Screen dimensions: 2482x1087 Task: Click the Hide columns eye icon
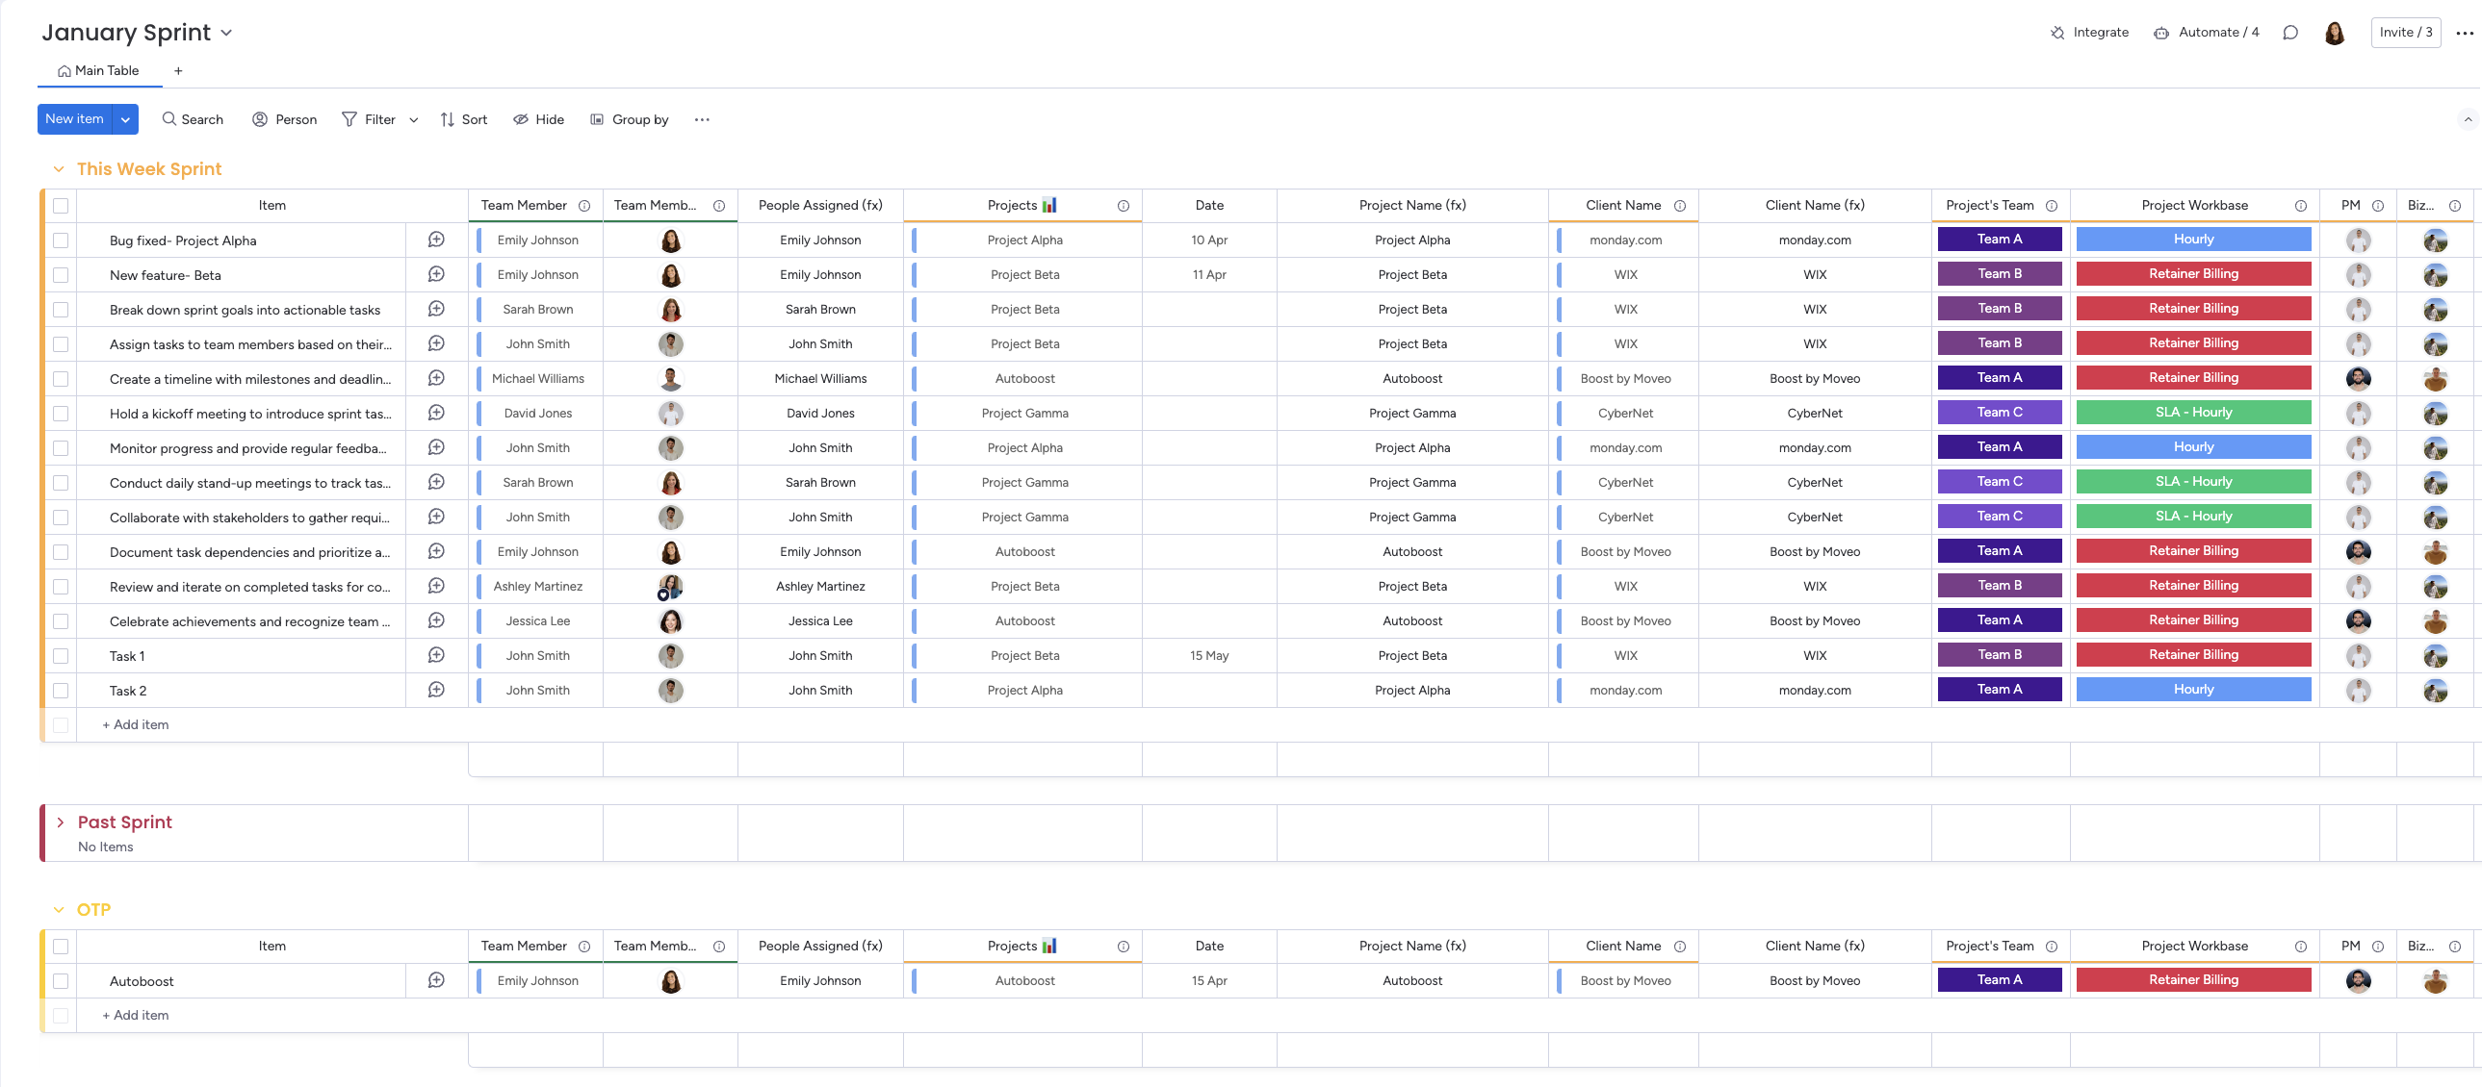[x=520, y=119]
